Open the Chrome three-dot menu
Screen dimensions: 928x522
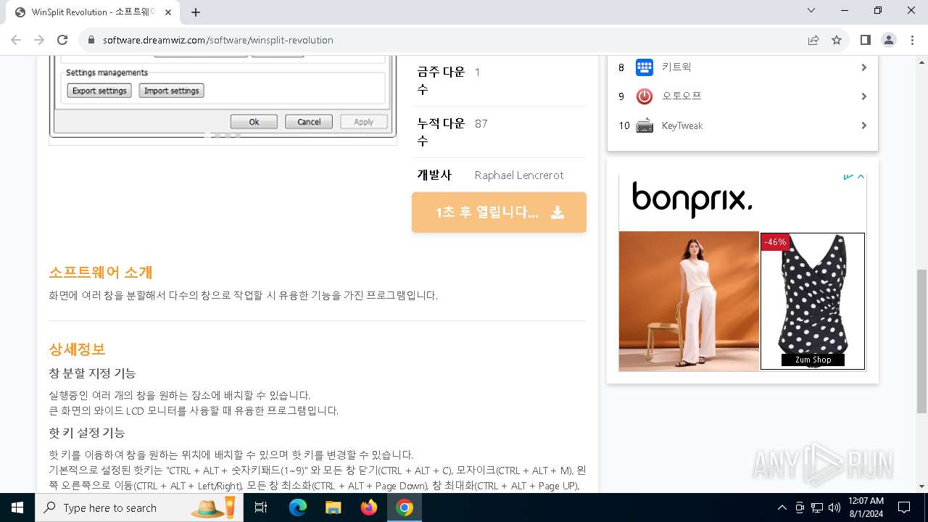click(x=911, y=40)
